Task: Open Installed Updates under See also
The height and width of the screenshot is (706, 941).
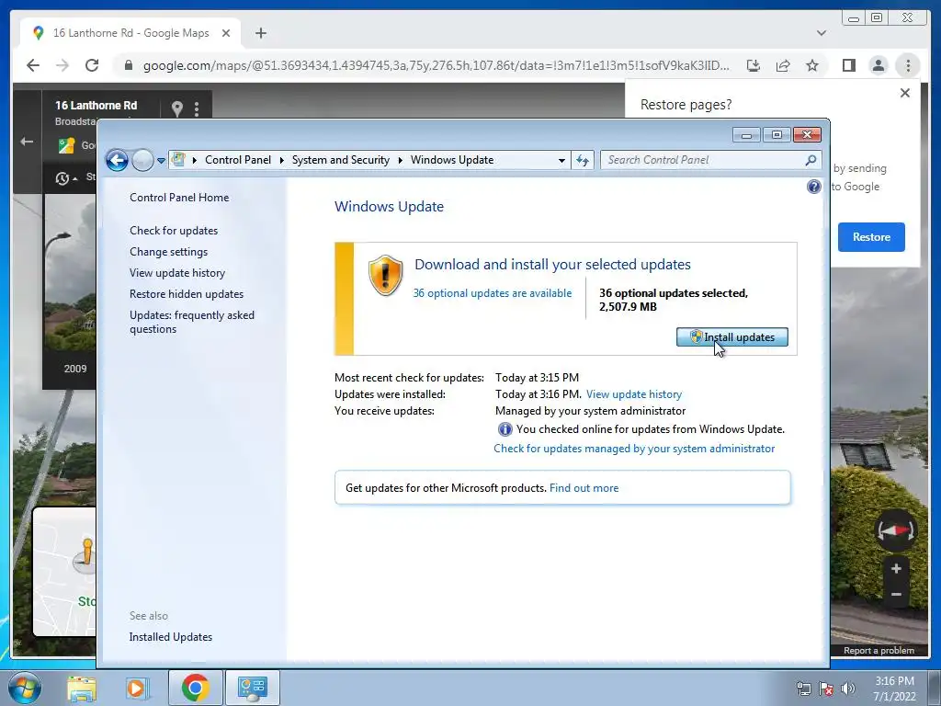Action: [170, 637]
